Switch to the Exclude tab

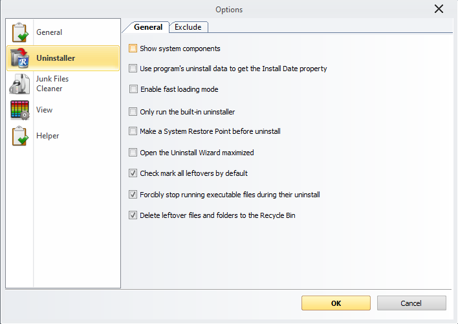point(188,27)
